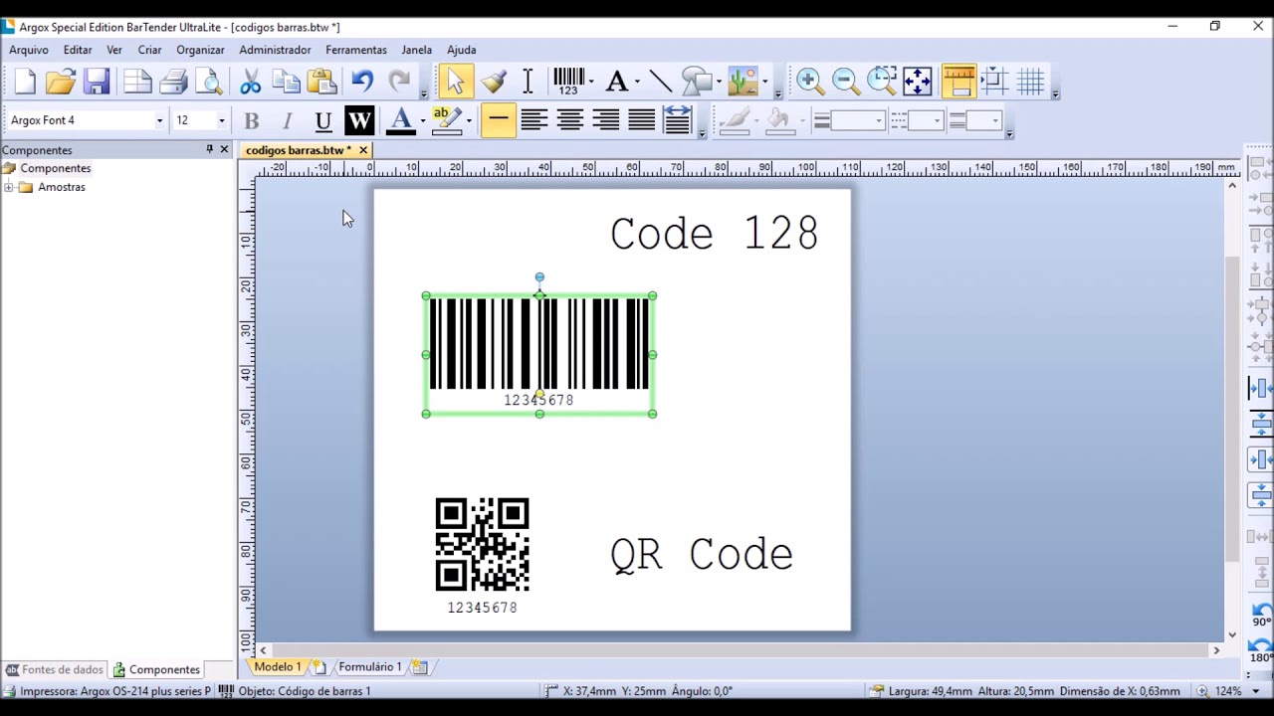The width and height of the screenshot is (1274, 716).
Task: Select the QR code object on label
Action: [x=483, y=546]
